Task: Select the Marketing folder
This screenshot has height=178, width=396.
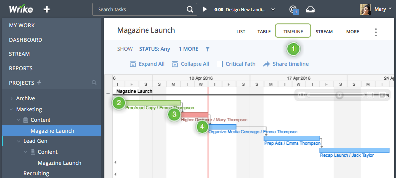Action: [29, 109]
